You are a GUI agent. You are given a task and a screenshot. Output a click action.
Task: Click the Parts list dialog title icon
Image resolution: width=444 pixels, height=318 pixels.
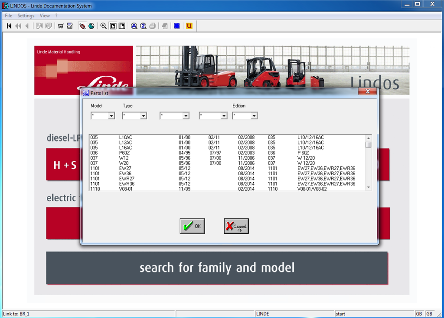86,93
